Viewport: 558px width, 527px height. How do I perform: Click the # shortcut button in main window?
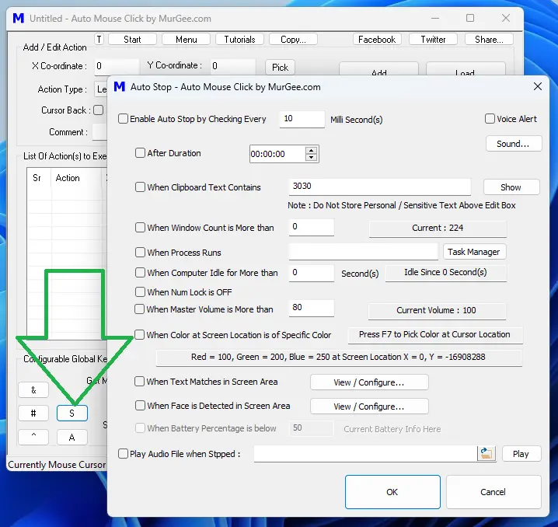point(33,414)
